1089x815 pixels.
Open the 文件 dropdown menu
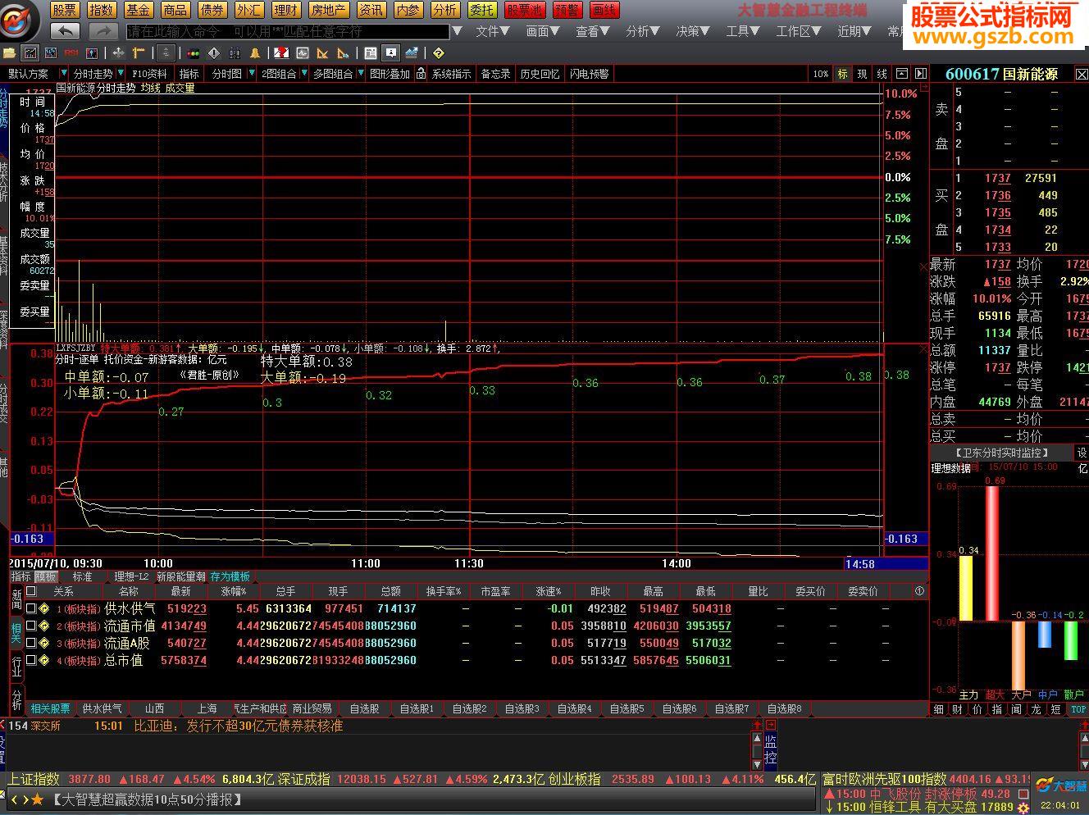493,31
